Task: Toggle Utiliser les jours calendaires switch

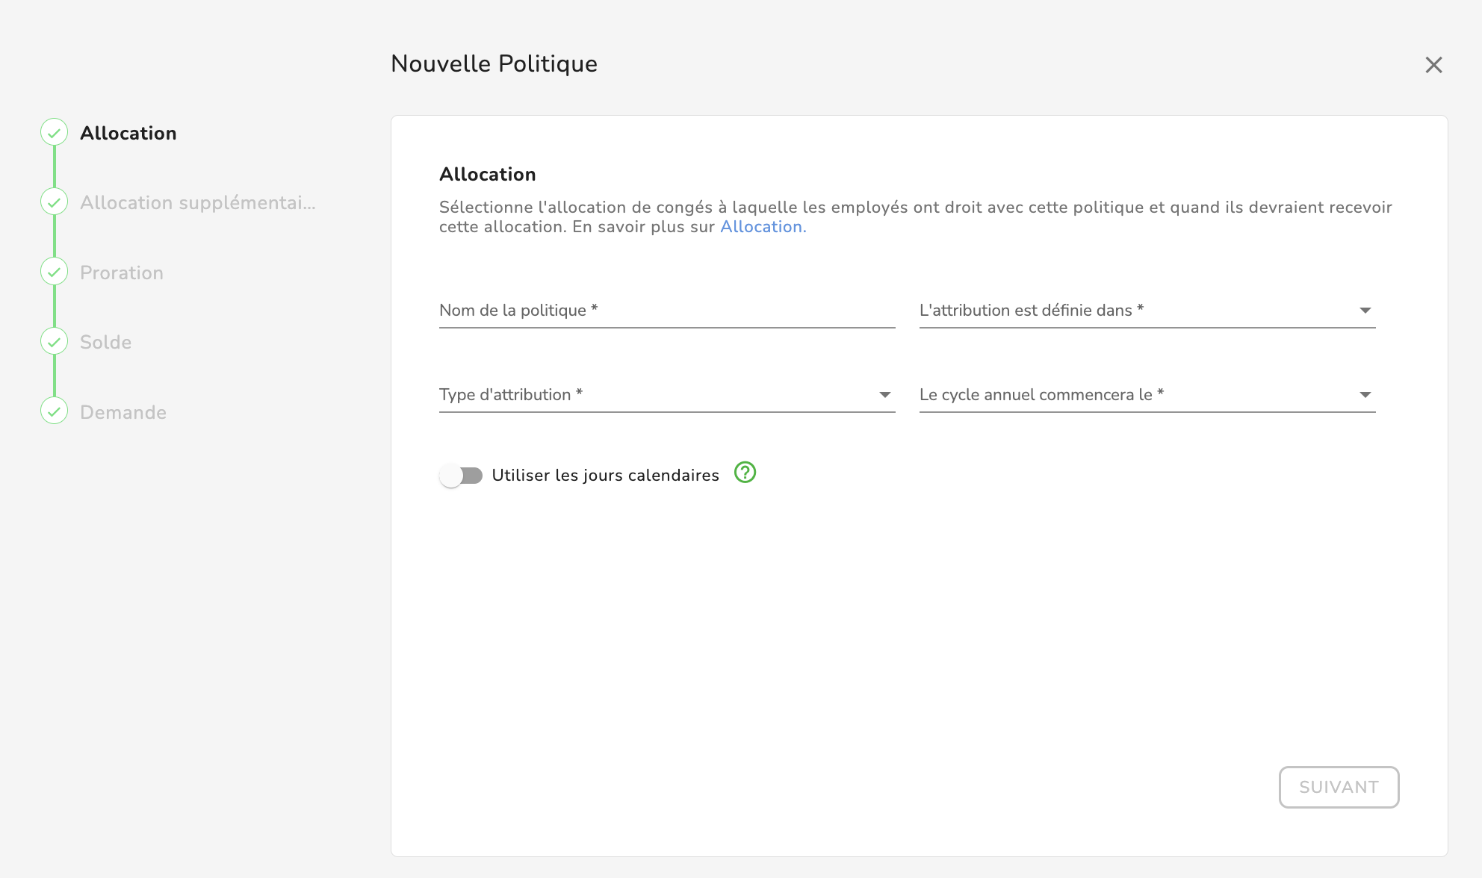Action: (x=461, y=476)
